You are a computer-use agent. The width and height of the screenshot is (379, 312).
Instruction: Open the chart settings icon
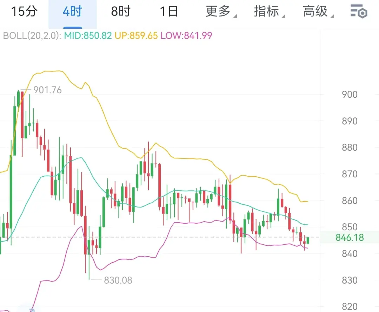[x=359, y=12]
